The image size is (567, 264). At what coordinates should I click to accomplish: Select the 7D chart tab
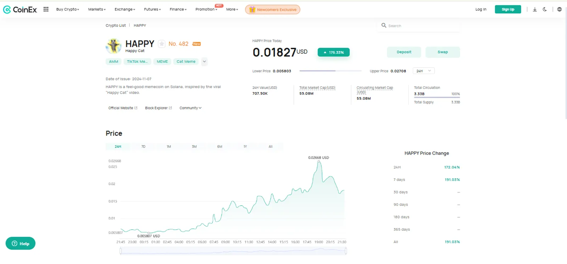point(144,147)
